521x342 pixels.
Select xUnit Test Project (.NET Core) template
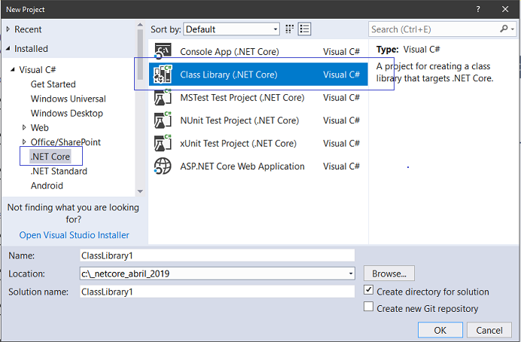pyautogui.click(x=258, y=143)
